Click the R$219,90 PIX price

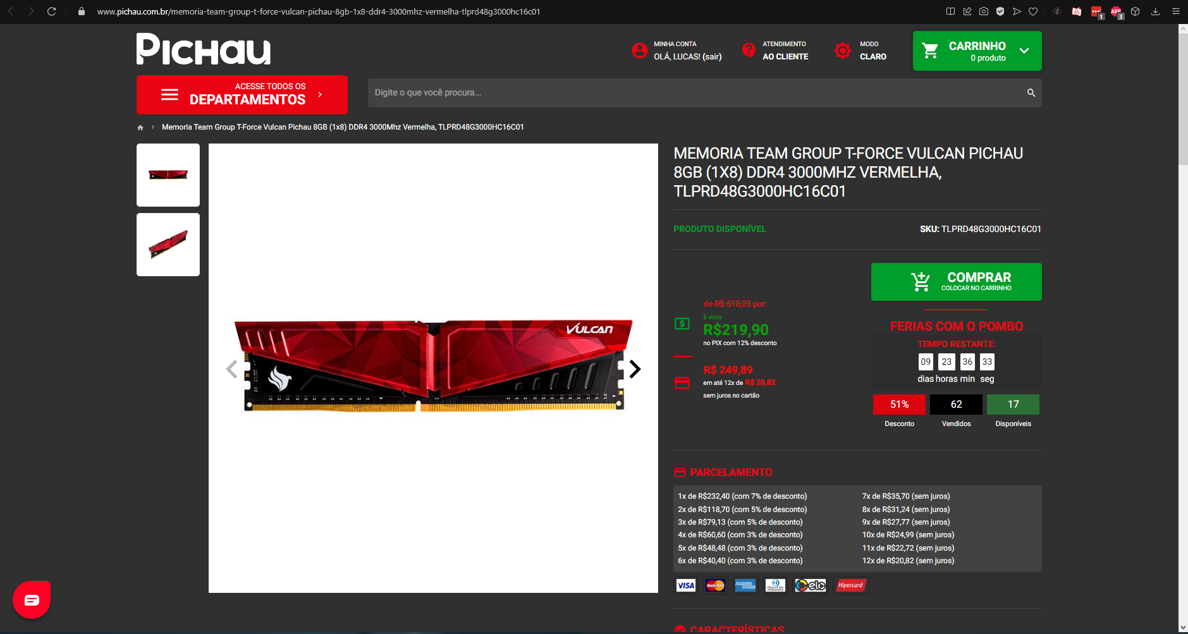[x=736, y=330]
